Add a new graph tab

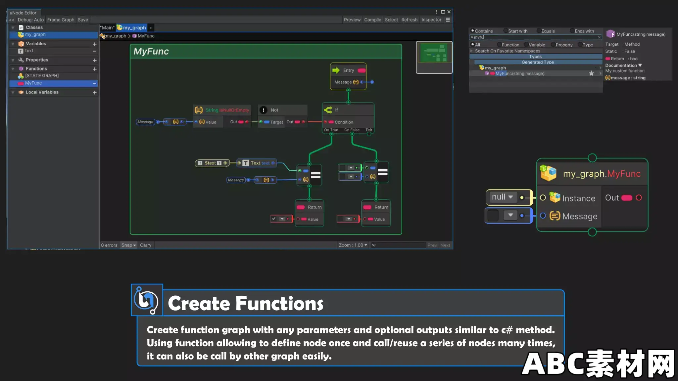(151, 28)
